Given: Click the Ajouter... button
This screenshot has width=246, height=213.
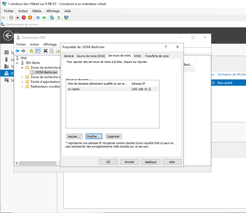Looking at the screenshot, I should pyautogui.click(x=74, y=136).
